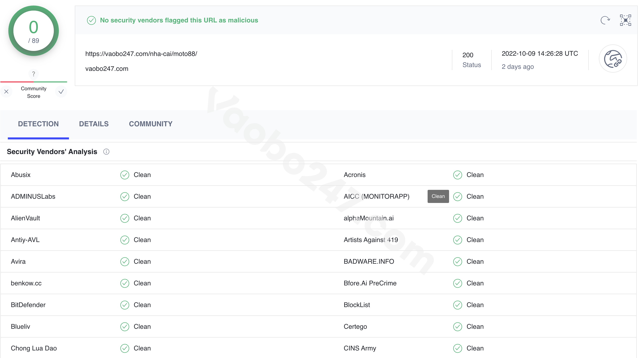639x358 pixels.
Task: Open the DETAILS tab
Action: pos(94,124)
